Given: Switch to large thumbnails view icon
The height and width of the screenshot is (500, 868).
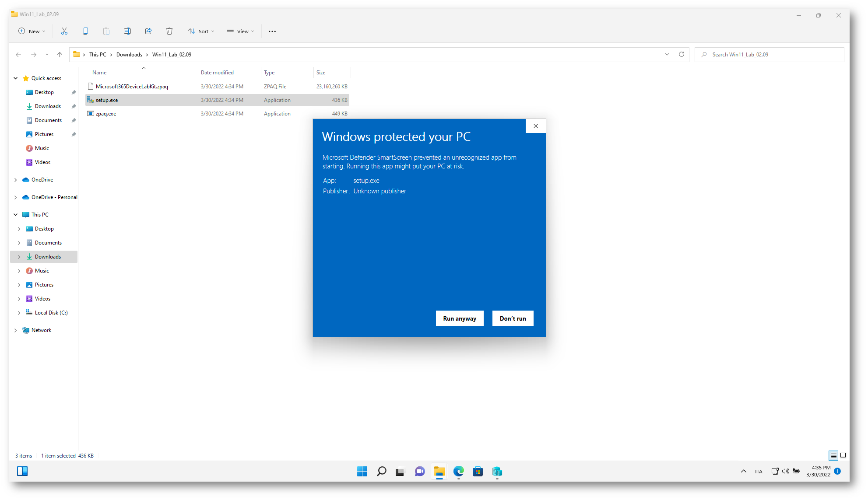Looking at the screenshot, I should (843, 456).
